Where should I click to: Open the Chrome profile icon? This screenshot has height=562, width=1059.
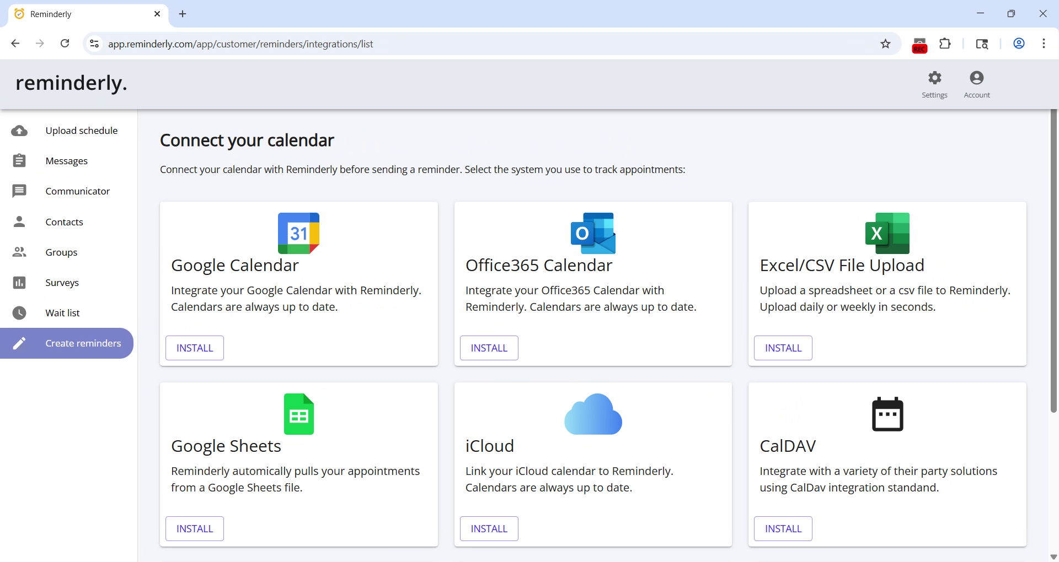pos(1019,44)
